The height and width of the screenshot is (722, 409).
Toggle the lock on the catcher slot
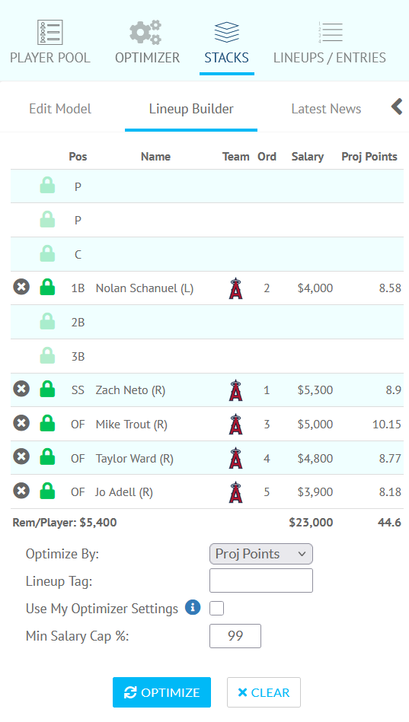point(47,253)
